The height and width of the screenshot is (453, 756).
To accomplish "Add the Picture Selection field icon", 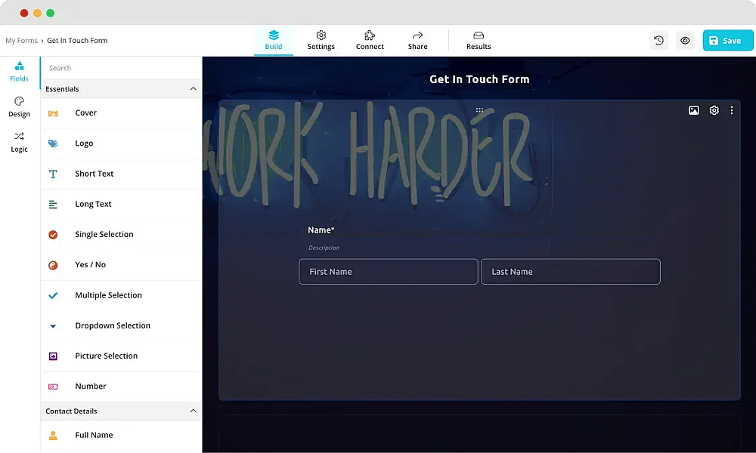I will pos(53,356).
